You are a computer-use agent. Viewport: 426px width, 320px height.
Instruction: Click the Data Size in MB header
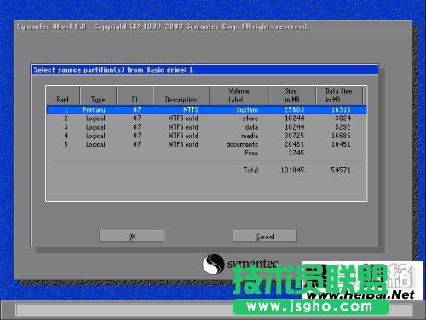tap(339, 96)
